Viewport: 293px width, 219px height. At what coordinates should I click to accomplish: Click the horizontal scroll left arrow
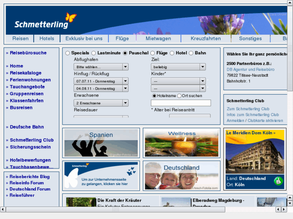tap(3, 209)
